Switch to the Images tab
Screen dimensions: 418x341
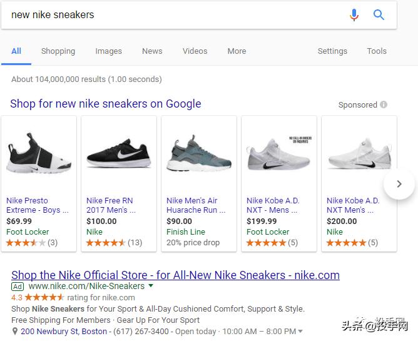[108, 51]
